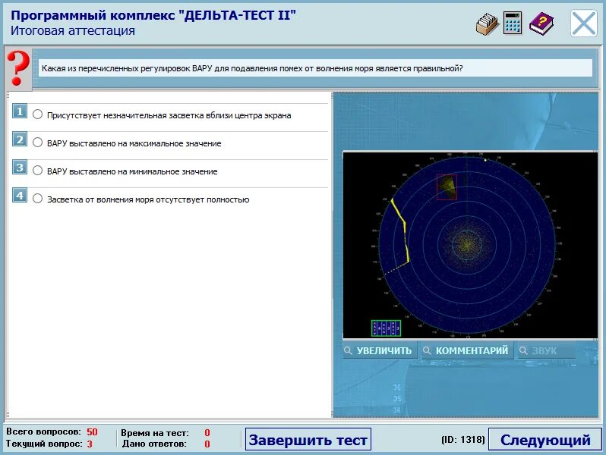606x455 pixels.
Task: Click the magnifier icon beside КОММЕНТАРИЙ
Action: [427, 350]
